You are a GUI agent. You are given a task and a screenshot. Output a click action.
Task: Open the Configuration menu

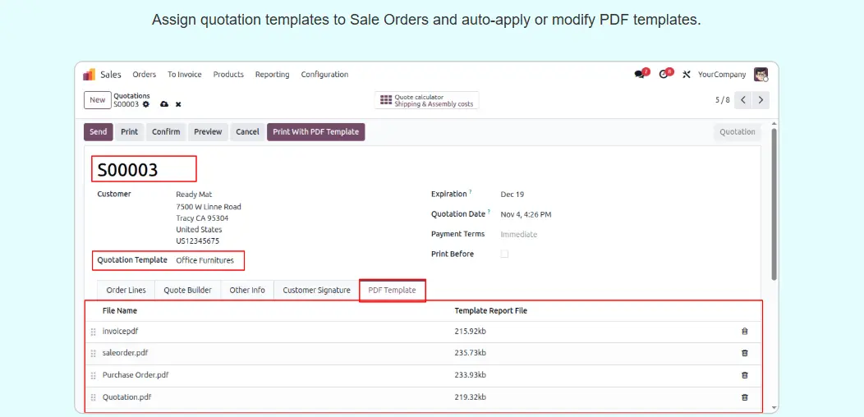click(x=324, y=75)
